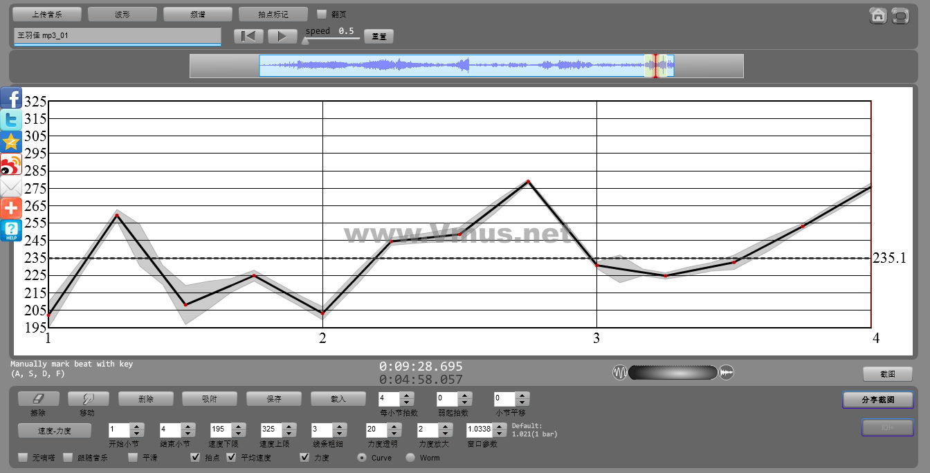Switch to the 波形 view
The height and width of the screenshot is (473, 930).
pos(122,14)
